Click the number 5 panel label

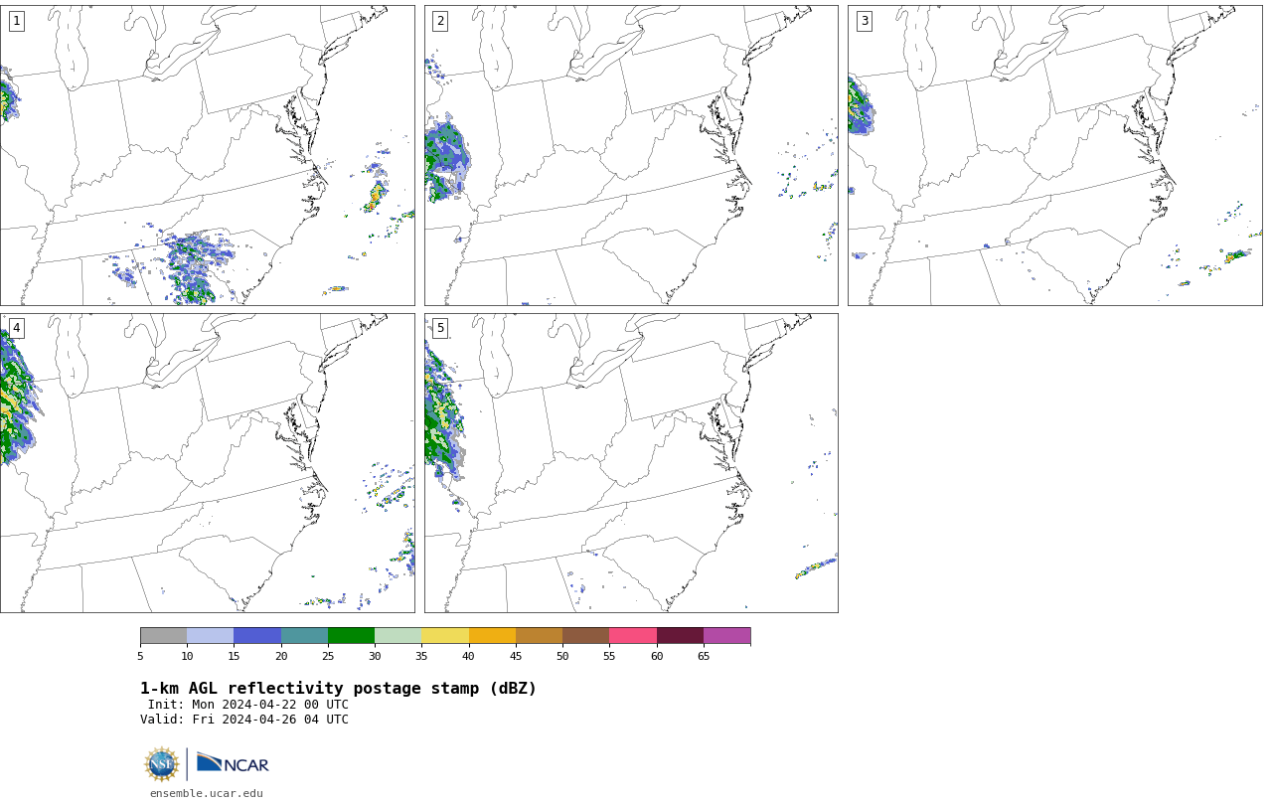pos(440,328)
